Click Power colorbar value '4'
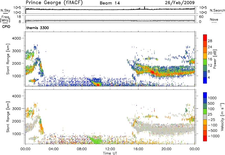The image size is (225, 155). pos(209,77)
